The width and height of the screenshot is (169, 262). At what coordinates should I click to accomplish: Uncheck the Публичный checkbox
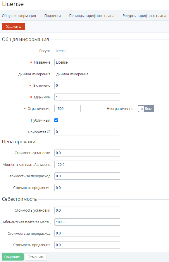pyautogui.click(x=56, y=120)
